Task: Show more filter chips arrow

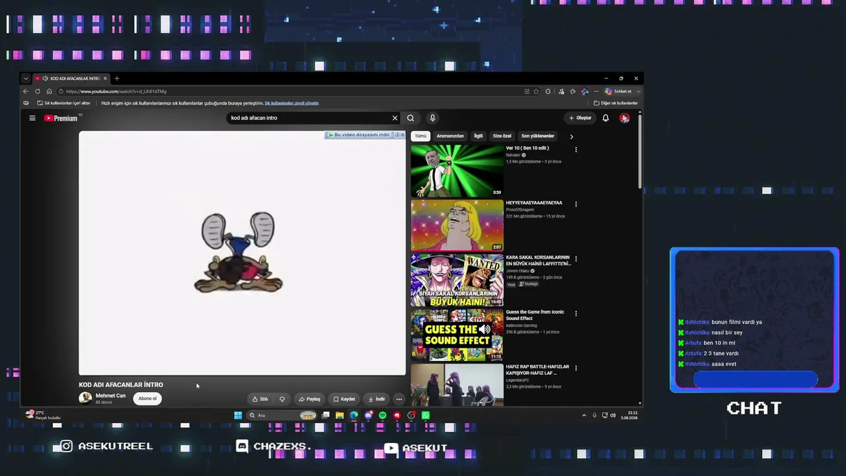Action: (571, 136)
